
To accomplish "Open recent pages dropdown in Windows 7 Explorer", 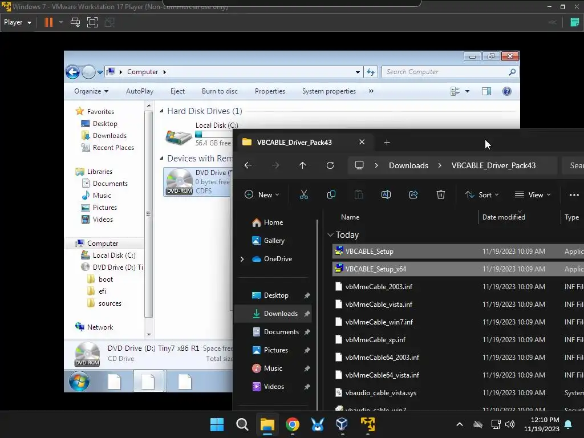I will 100,72.
